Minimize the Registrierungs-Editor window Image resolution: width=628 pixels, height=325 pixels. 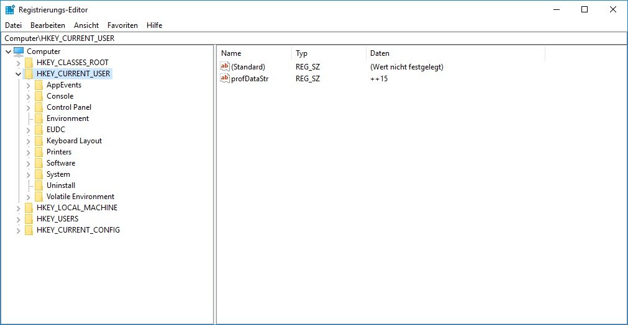(557, 9)
